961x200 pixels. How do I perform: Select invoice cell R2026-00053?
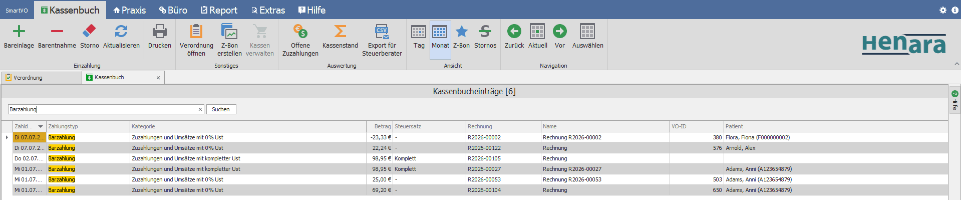pos(503,179)
